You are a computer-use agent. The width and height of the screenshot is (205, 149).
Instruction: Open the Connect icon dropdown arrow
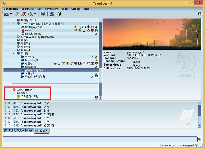coord(11,14)
